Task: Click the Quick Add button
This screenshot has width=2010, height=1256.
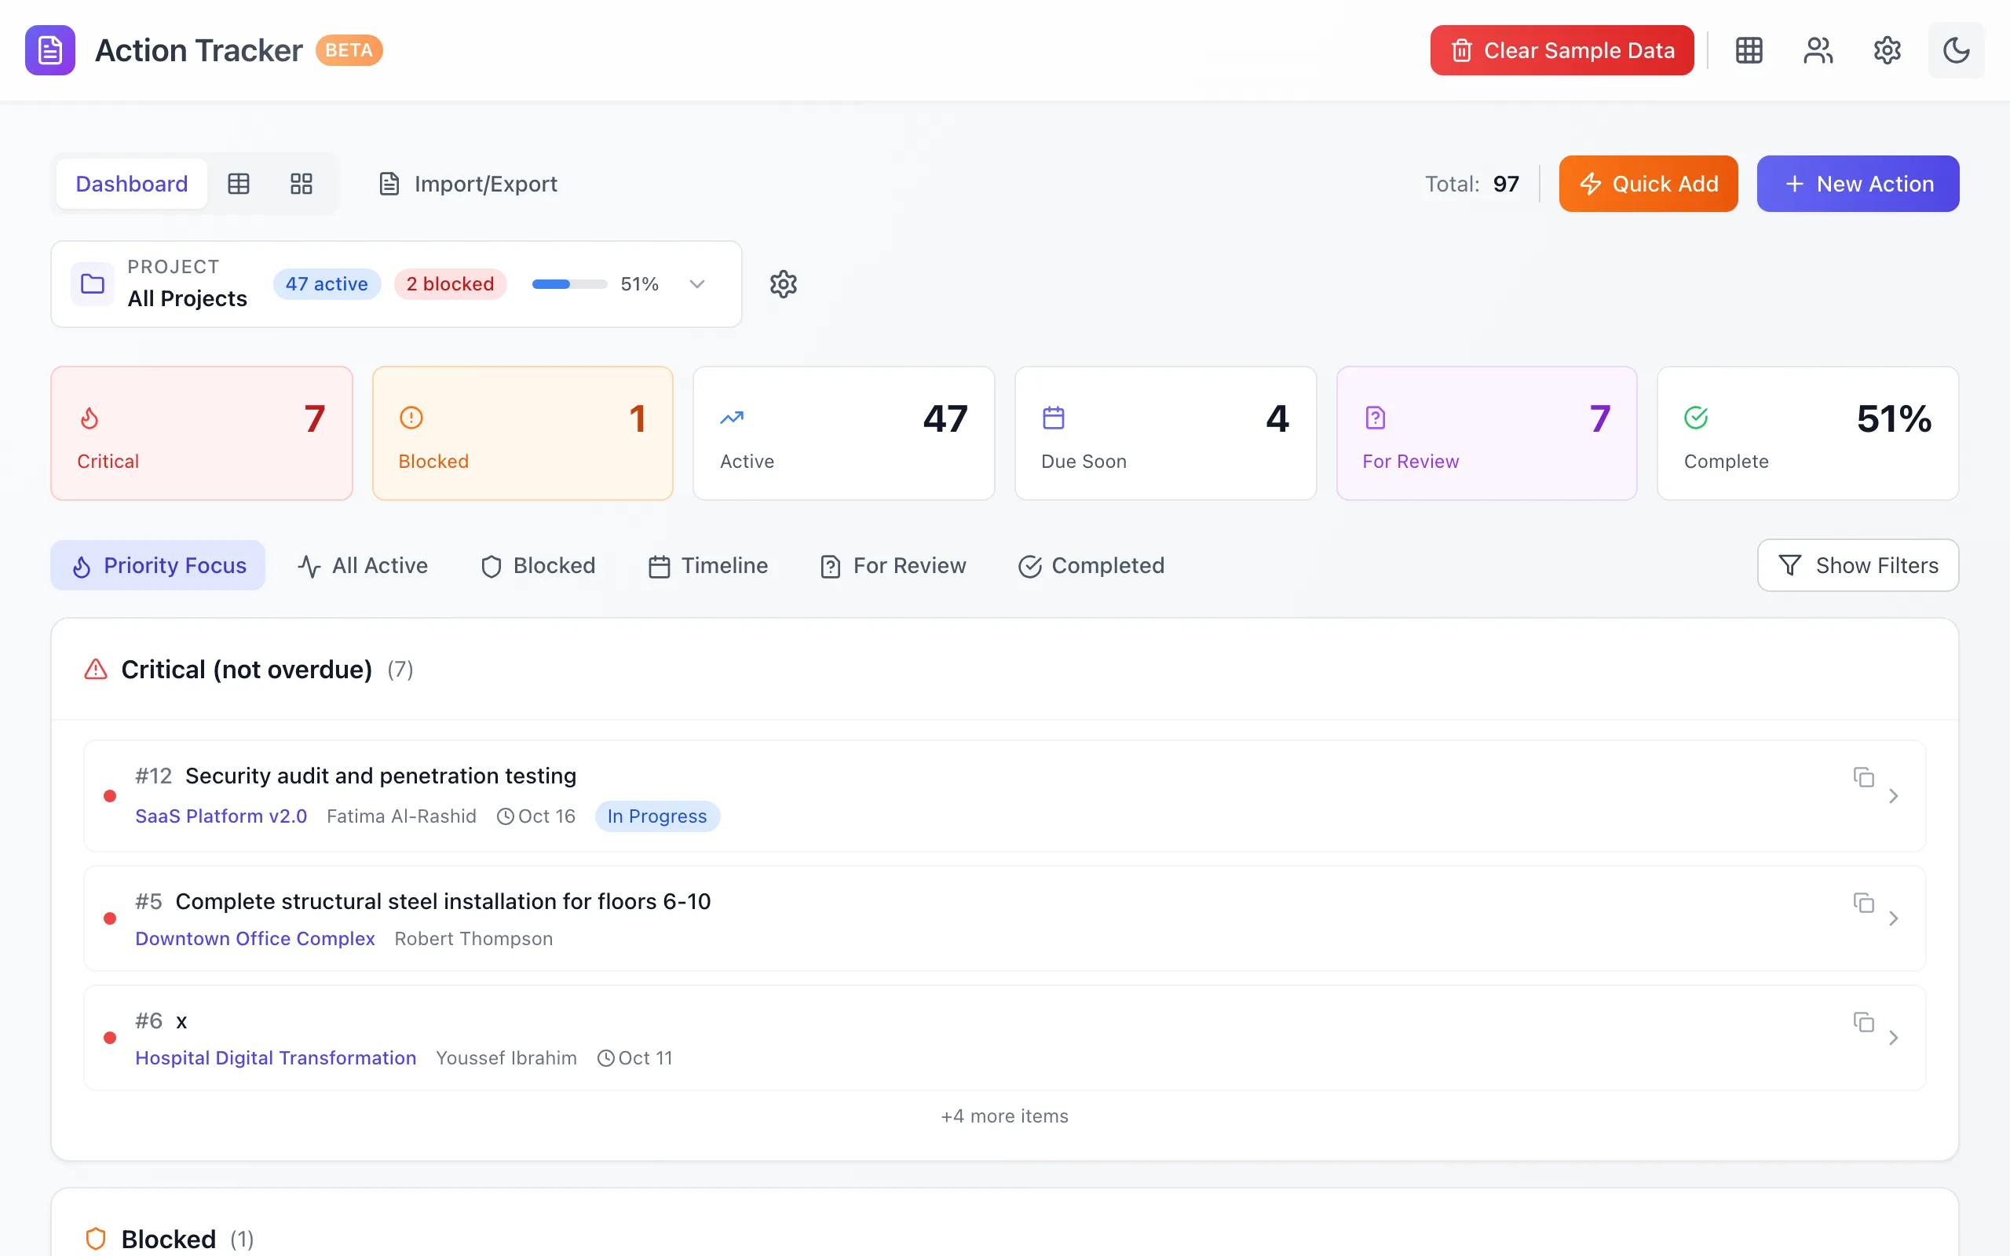Action: (x=1648, y=184)
